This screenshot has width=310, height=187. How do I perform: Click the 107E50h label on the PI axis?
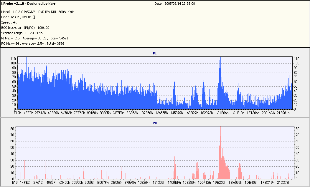point(146,113)
